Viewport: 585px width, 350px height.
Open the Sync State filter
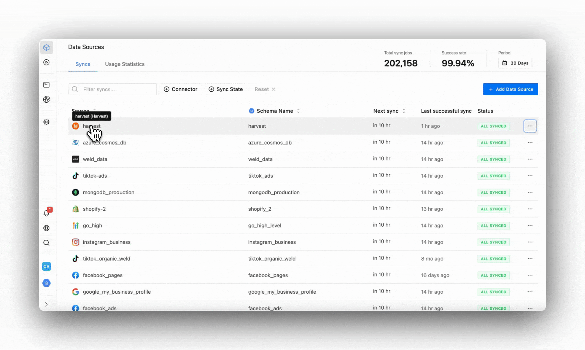click(x=225, y=89)
